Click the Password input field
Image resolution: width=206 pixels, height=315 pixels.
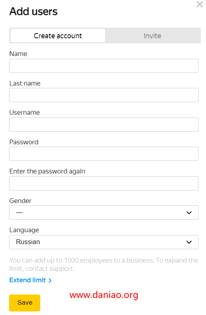point(104,154)
